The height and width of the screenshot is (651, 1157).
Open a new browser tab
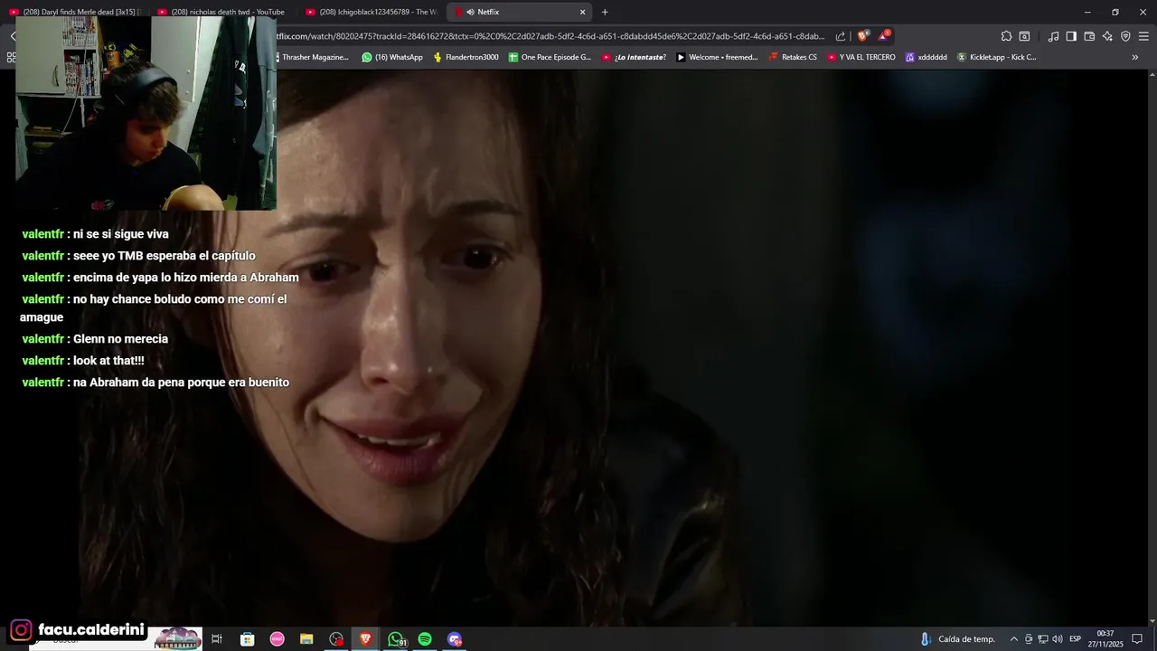click(605, 12)
